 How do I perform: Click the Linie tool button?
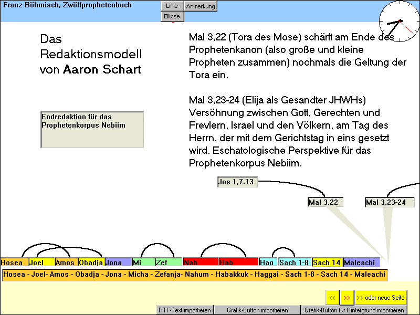click(x=172, y=6)
